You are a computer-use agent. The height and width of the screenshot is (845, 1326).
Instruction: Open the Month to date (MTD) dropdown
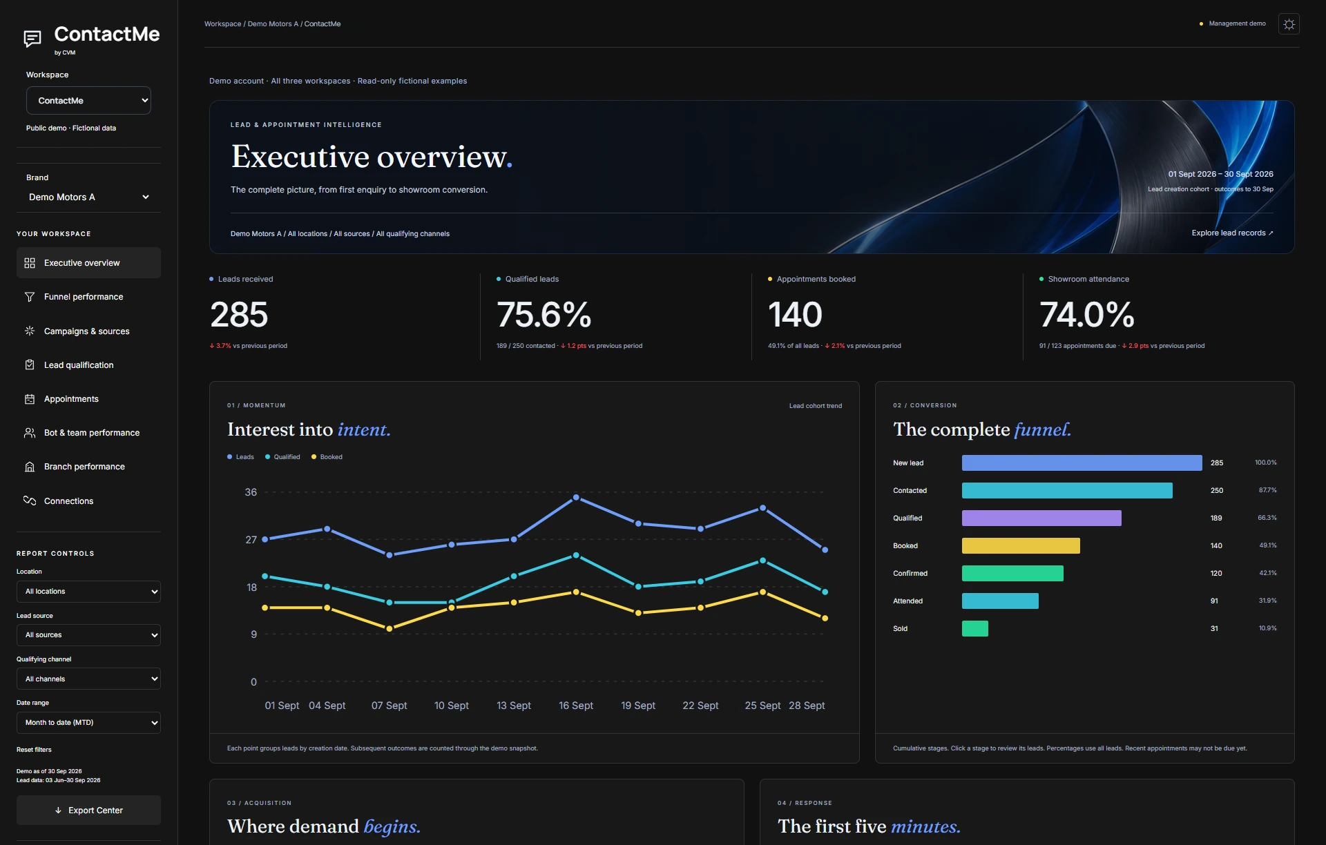click(88, 723)
